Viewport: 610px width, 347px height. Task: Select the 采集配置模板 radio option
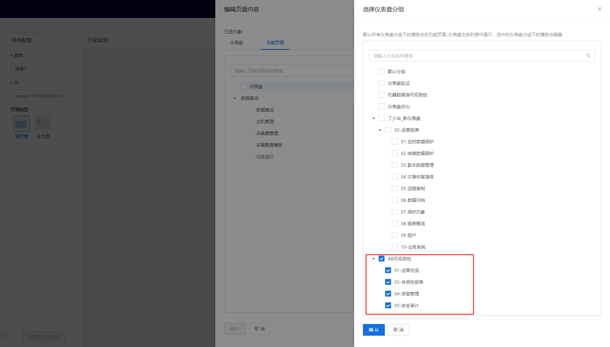250,145
